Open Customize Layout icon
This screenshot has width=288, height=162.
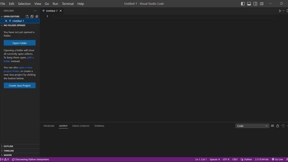(262, 4)
